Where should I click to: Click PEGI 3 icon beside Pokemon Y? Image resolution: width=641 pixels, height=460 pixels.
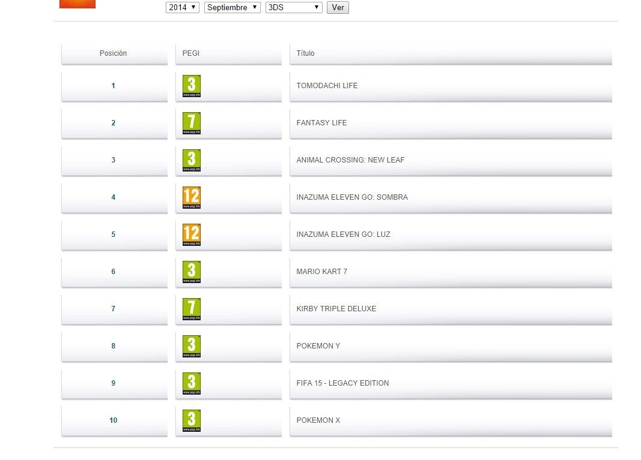pyautogui.click(x=191, y=347)
